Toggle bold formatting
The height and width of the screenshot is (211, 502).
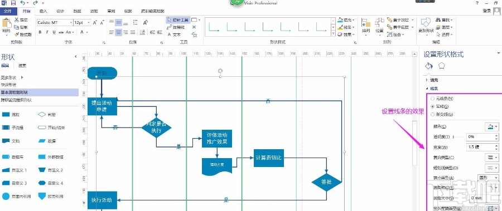click(40, 32)
